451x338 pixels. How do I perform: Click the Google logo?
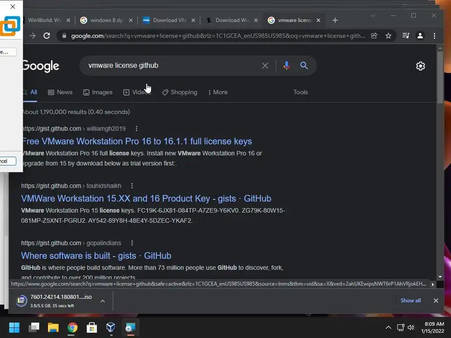41,66
